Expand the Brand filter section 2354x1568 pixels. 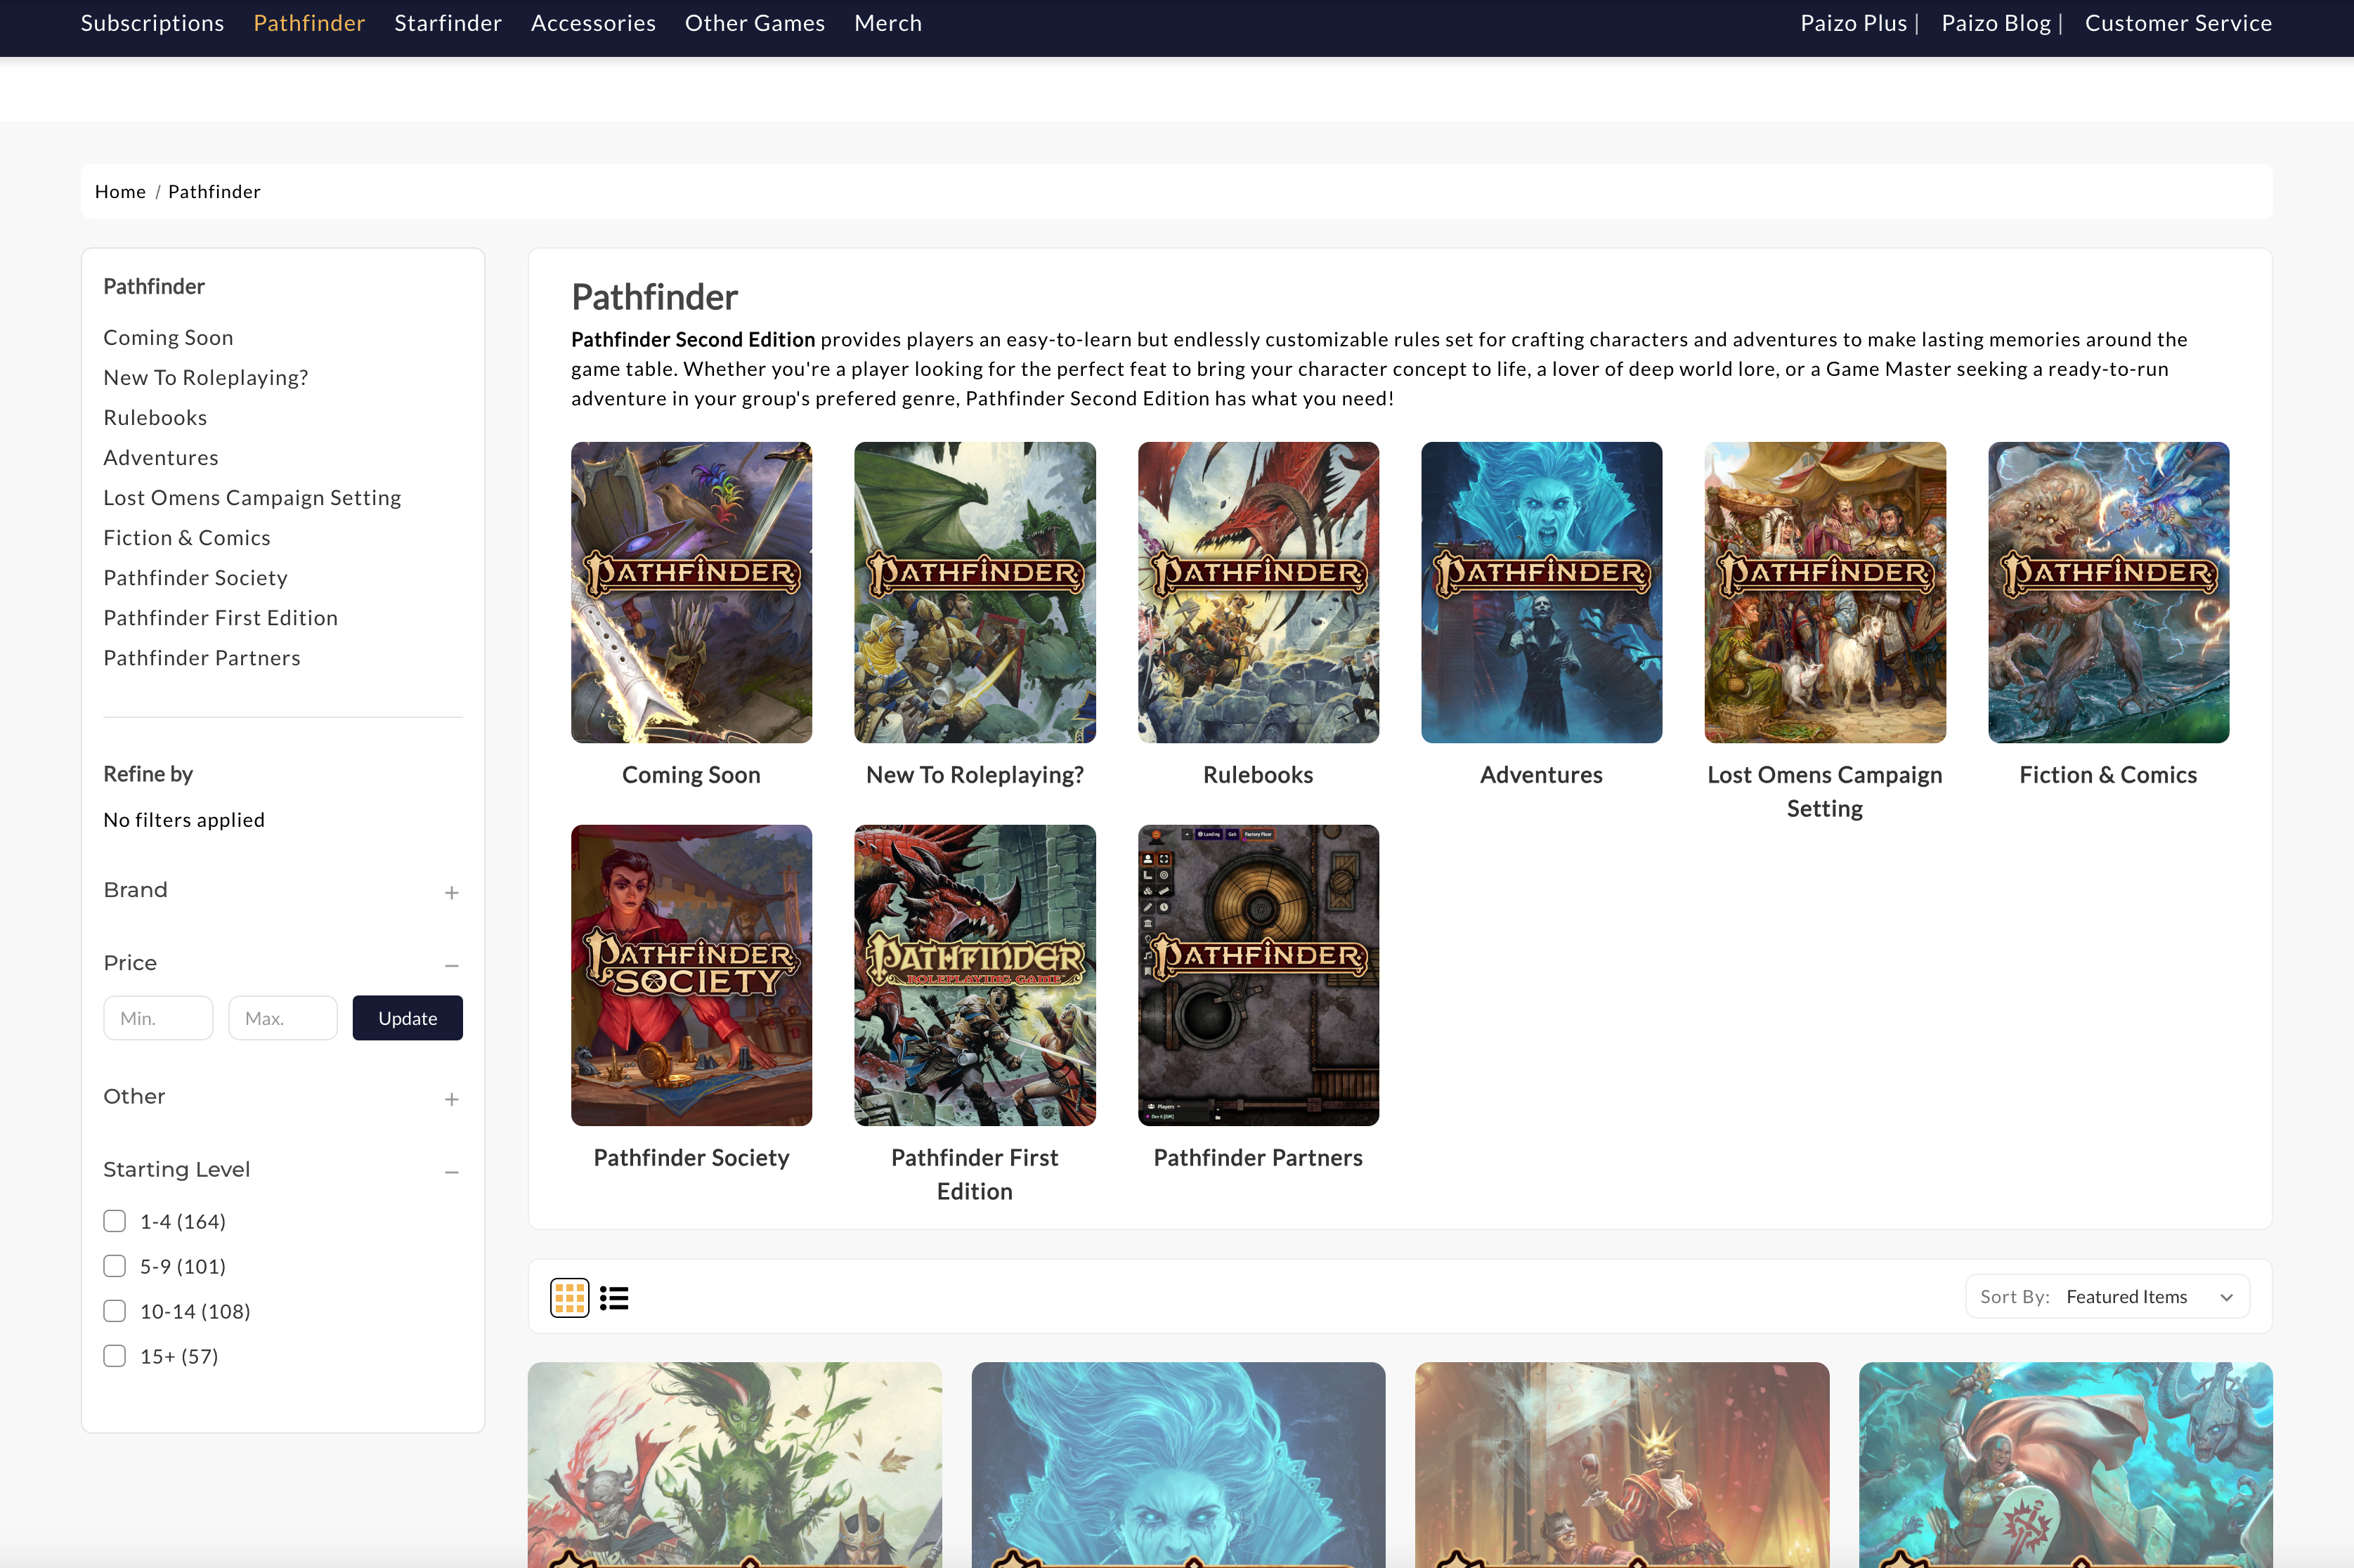[452, 891]
